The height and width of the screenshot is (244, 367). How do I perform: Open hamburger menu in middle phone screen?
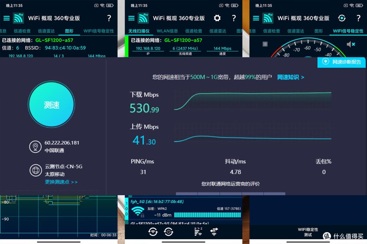pos(131,18)
